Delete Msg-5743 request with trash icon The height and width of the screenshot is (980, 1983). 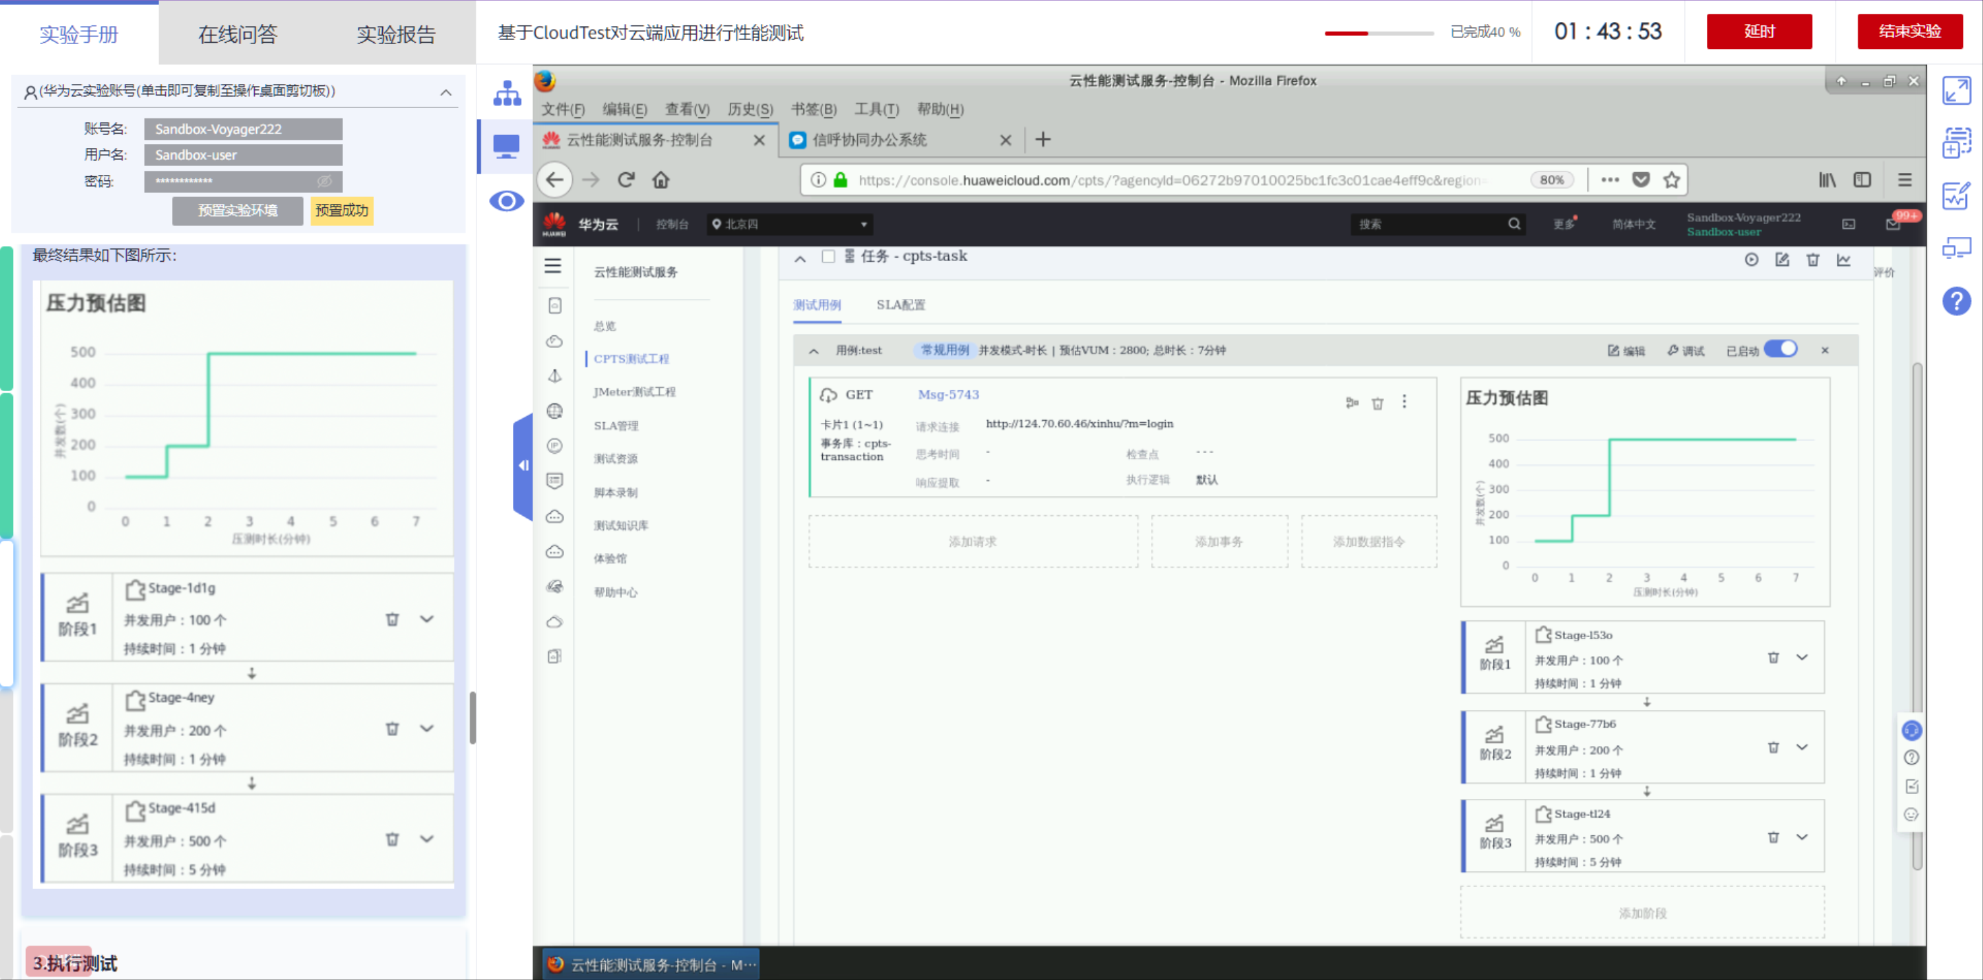[1377, 403]
